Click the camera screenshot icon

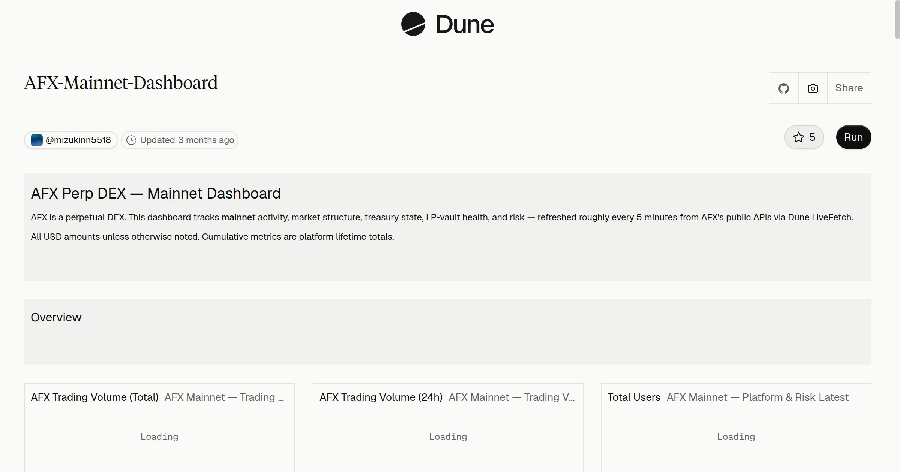tap(813, 88)
